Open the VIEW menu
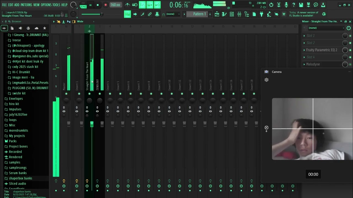Image resolution: width=353 pixels, height=198 pixels. tap(36, 5)
